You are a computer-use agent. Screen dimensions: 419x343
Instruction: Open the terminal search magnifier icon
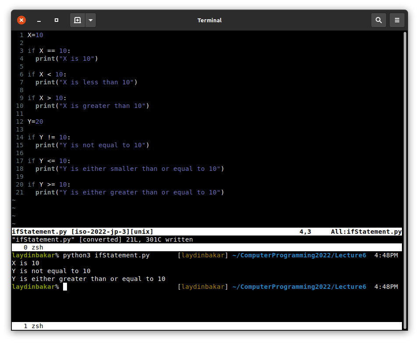378,20
